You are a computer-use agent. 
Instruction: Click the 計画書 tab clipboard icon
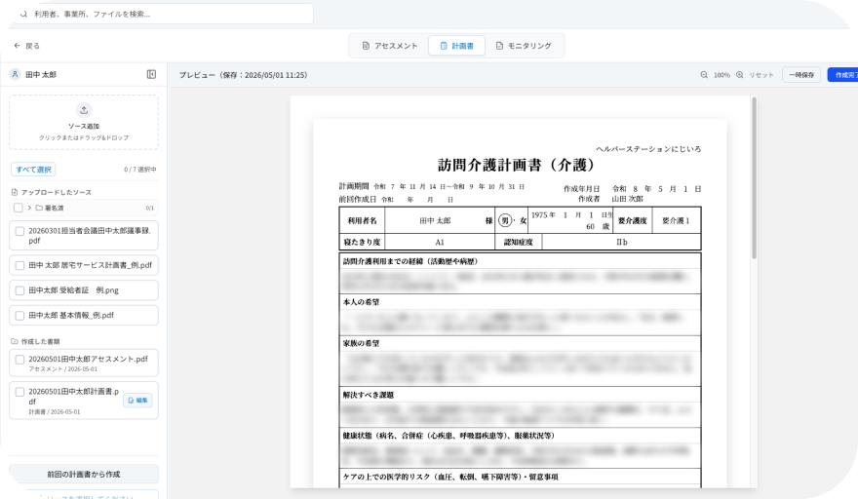[444, 46]
